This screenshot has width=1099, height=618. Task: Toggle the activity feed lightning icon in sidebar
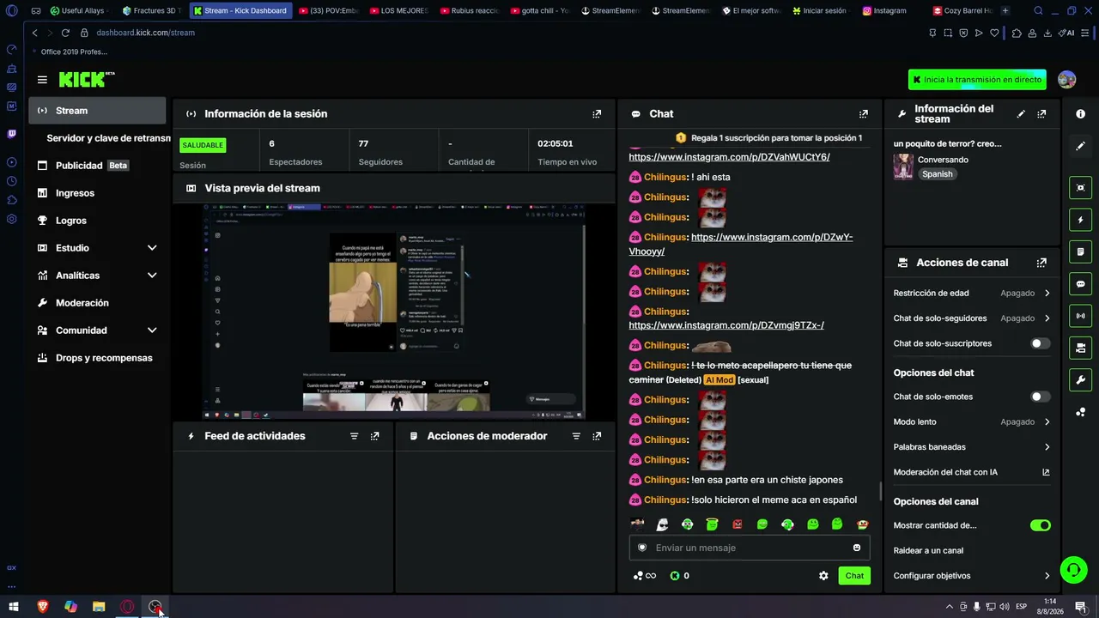[x=1080, y=220]
